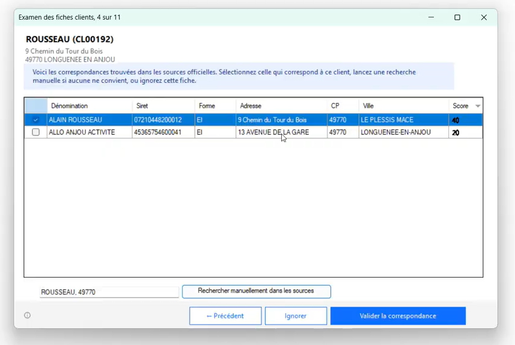Minimize the Examen des fiches clients window
The width and height of the screenshot is (515, 345).
[431, 17]
